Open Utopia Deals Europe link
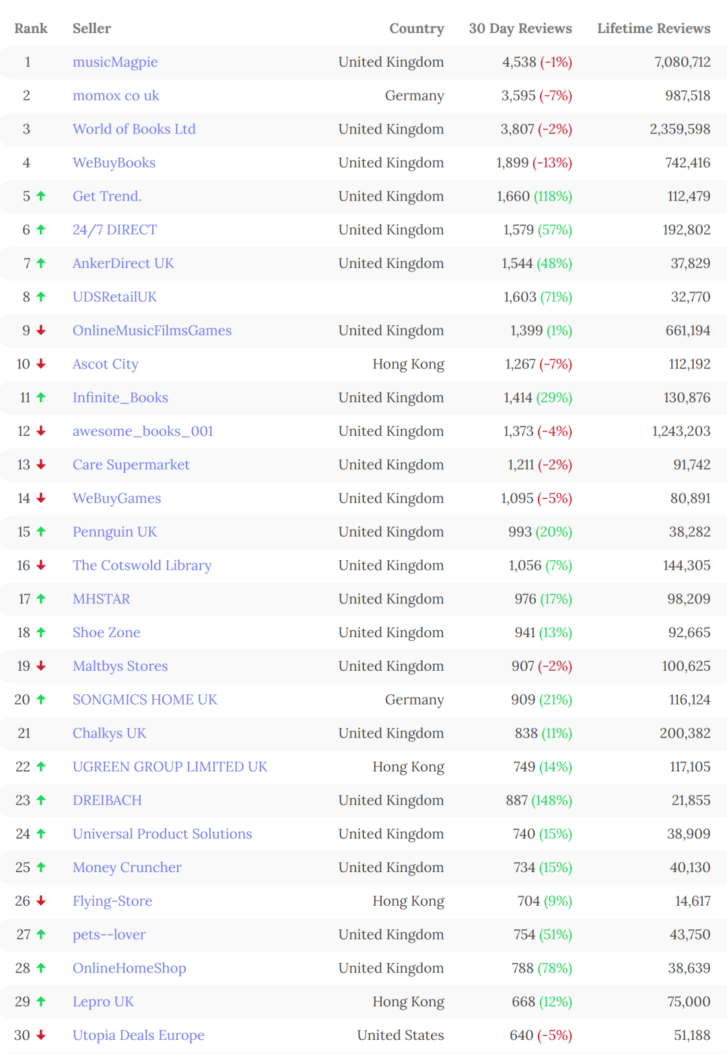 139,1036
